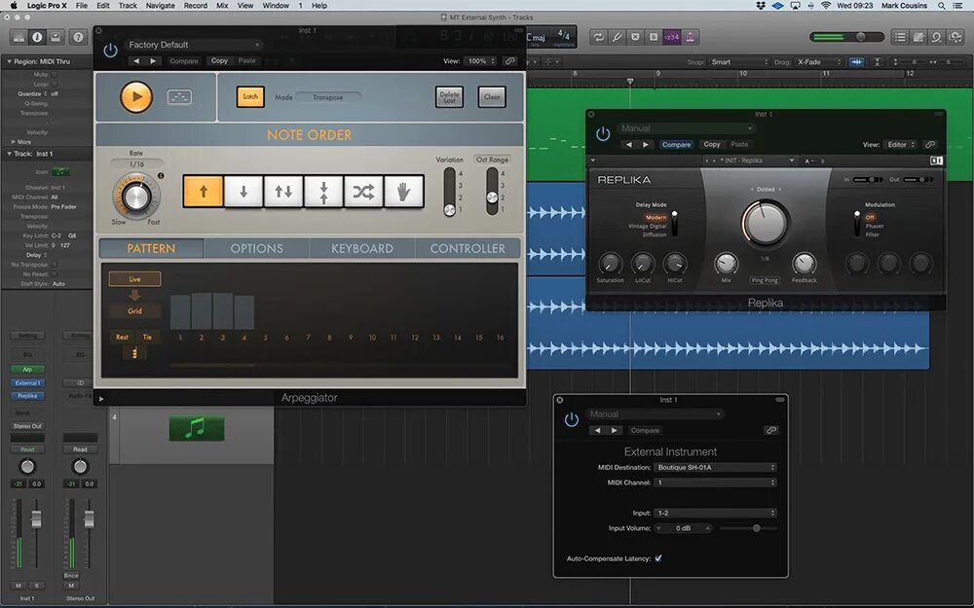Screen dimensions: 974x608
Task: Select the Up note order arrow
Action: click(204, 191)
